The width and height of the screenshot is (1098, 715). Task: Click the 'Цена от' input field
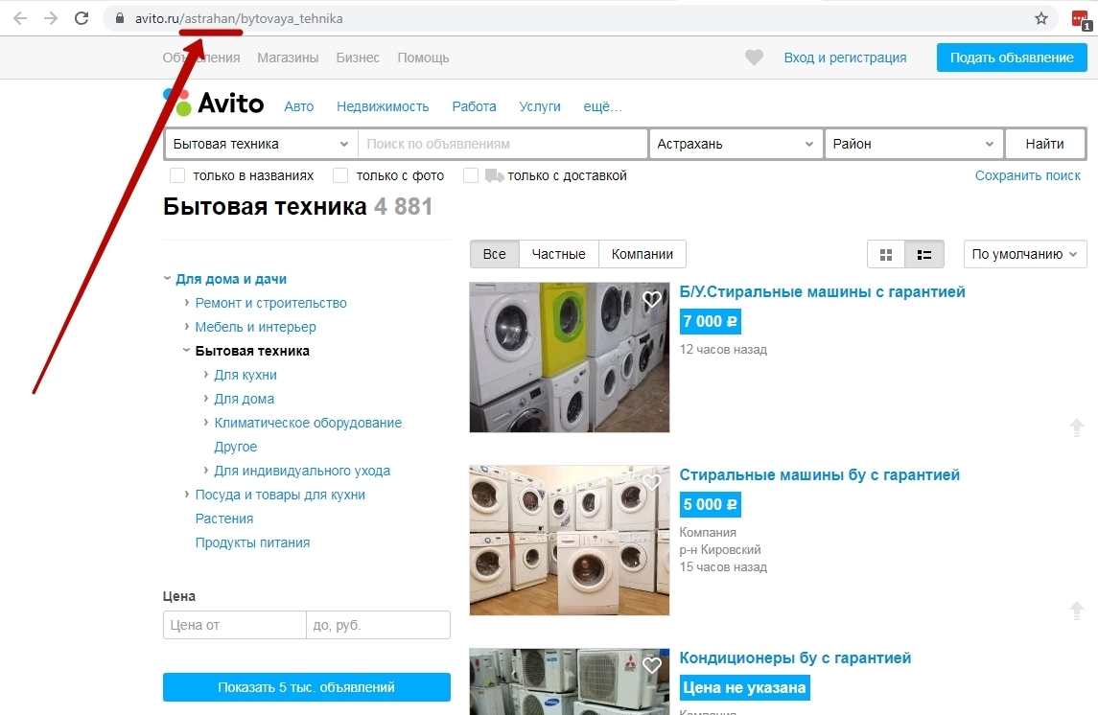(234, 624)
